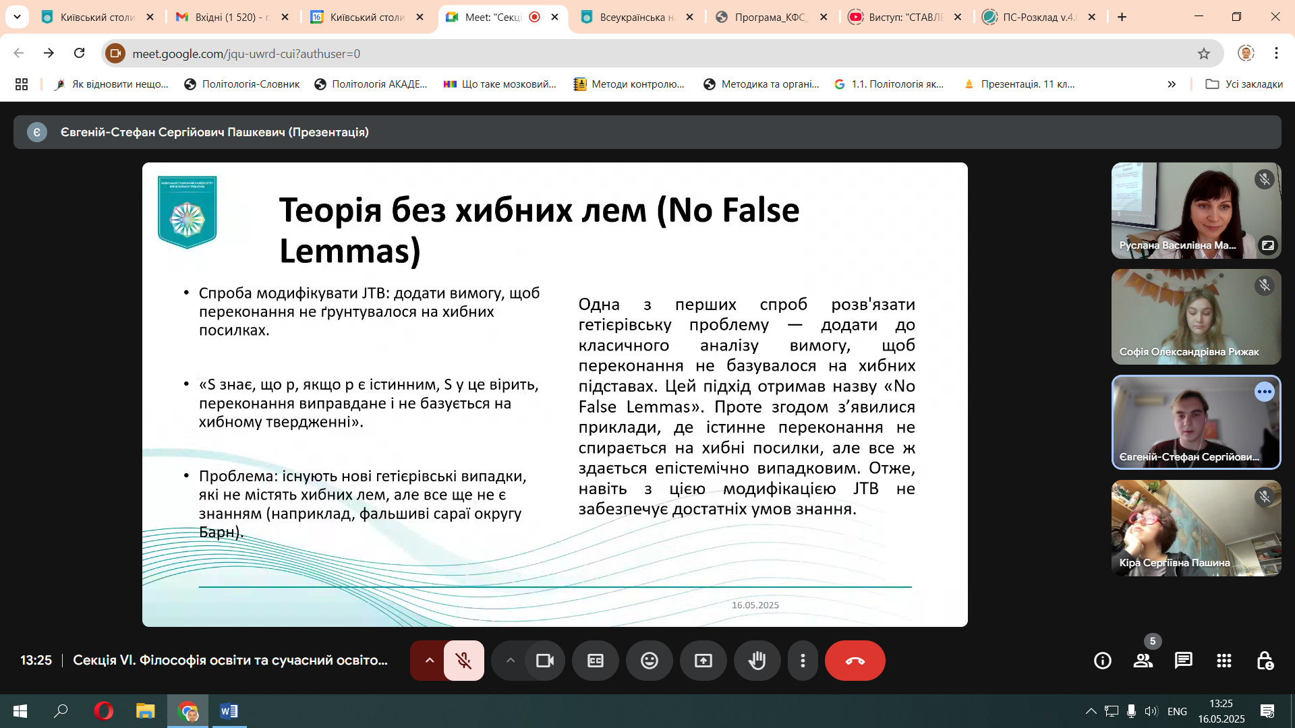Switch to the Вхідні Gmail tab
1295x728 pixels.
(226, 17)
